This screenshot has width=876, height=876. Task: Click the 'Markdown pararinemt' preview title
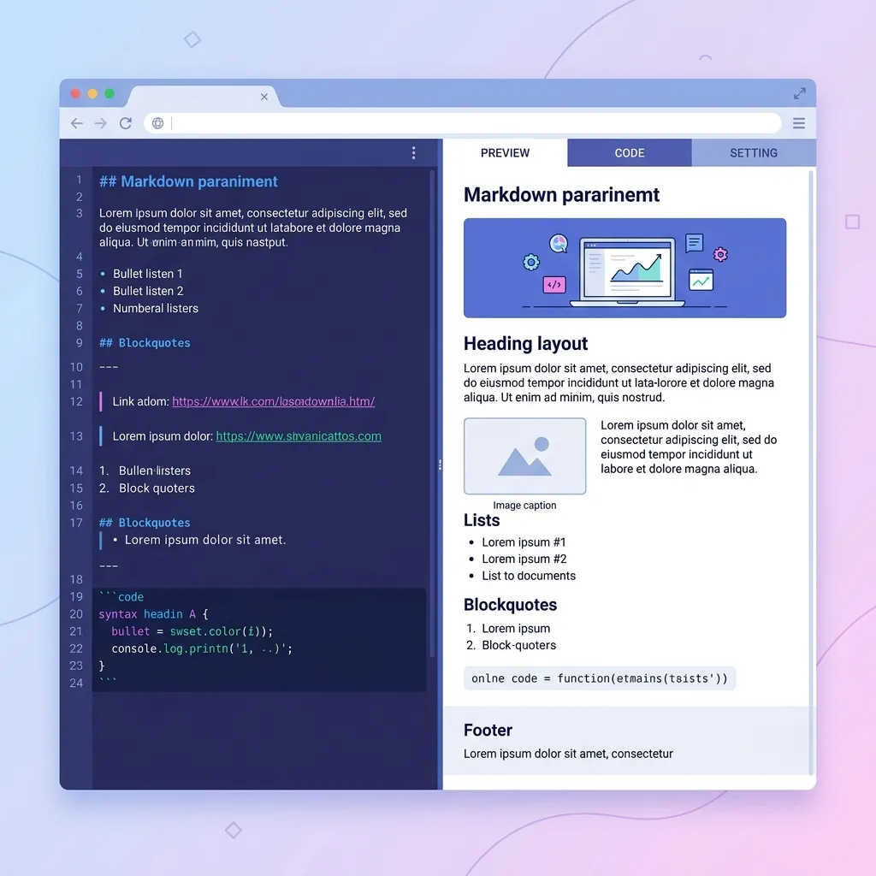point(561,195)
